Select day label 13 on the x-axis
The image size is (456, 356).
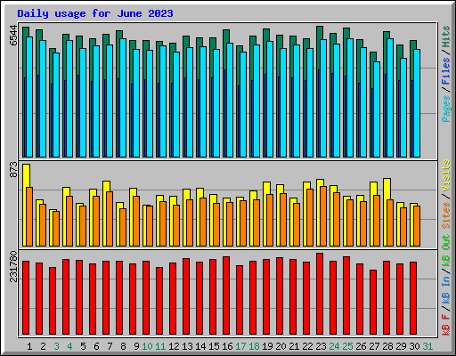tap(187, 346)
